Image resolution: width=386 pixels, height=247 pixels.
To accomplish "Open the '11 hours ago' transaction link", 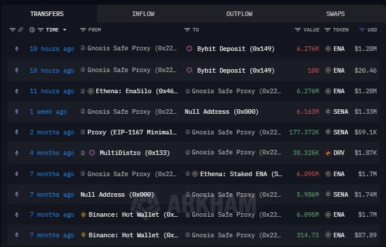I will [x=52, y=91].
